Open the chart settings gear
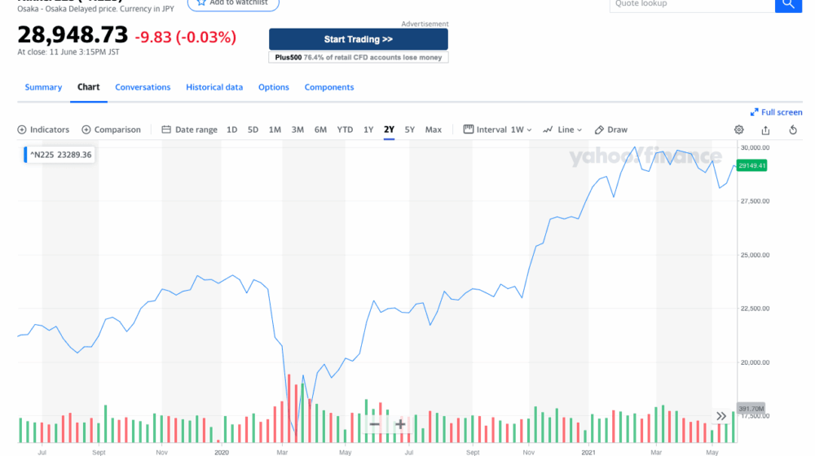 739,129
